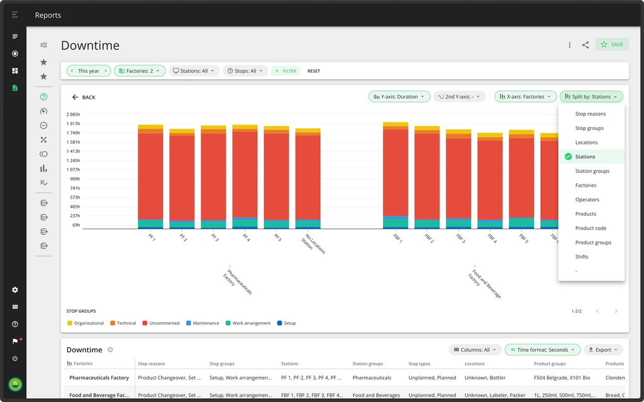The height and width of the screenshot is (402, 644).
Task: Click the flag notifications icon
Action: click(15, 341)
